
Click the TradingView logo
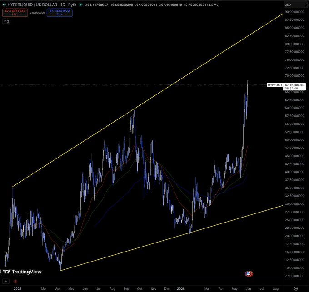[x=22, y=272]
